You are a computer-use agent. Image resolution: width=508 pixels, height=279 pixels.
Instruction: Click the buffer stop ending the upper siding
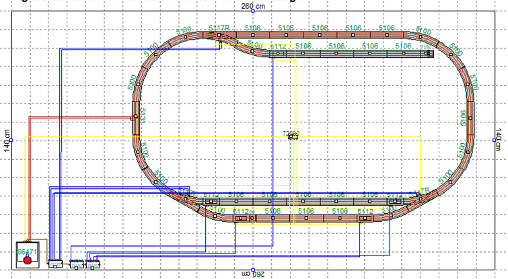pyautogui.click(x=429, y=52)
